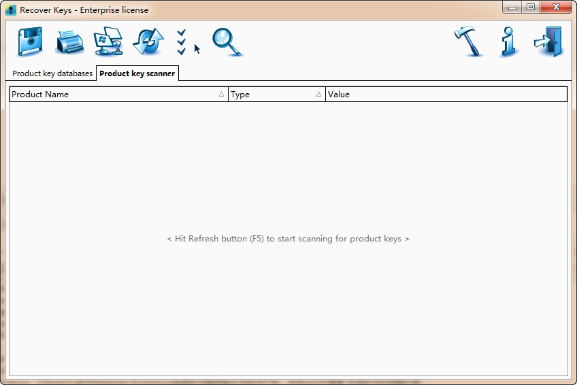The width and height of the screenshot is (577, 385).
Task: Sort by Product Name column header
Action: [x=119, y=94]
